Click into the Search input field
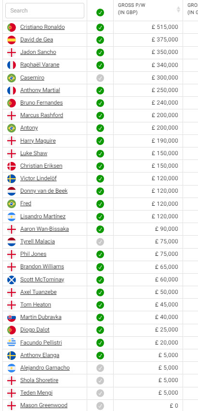 (x=45, y=11)
